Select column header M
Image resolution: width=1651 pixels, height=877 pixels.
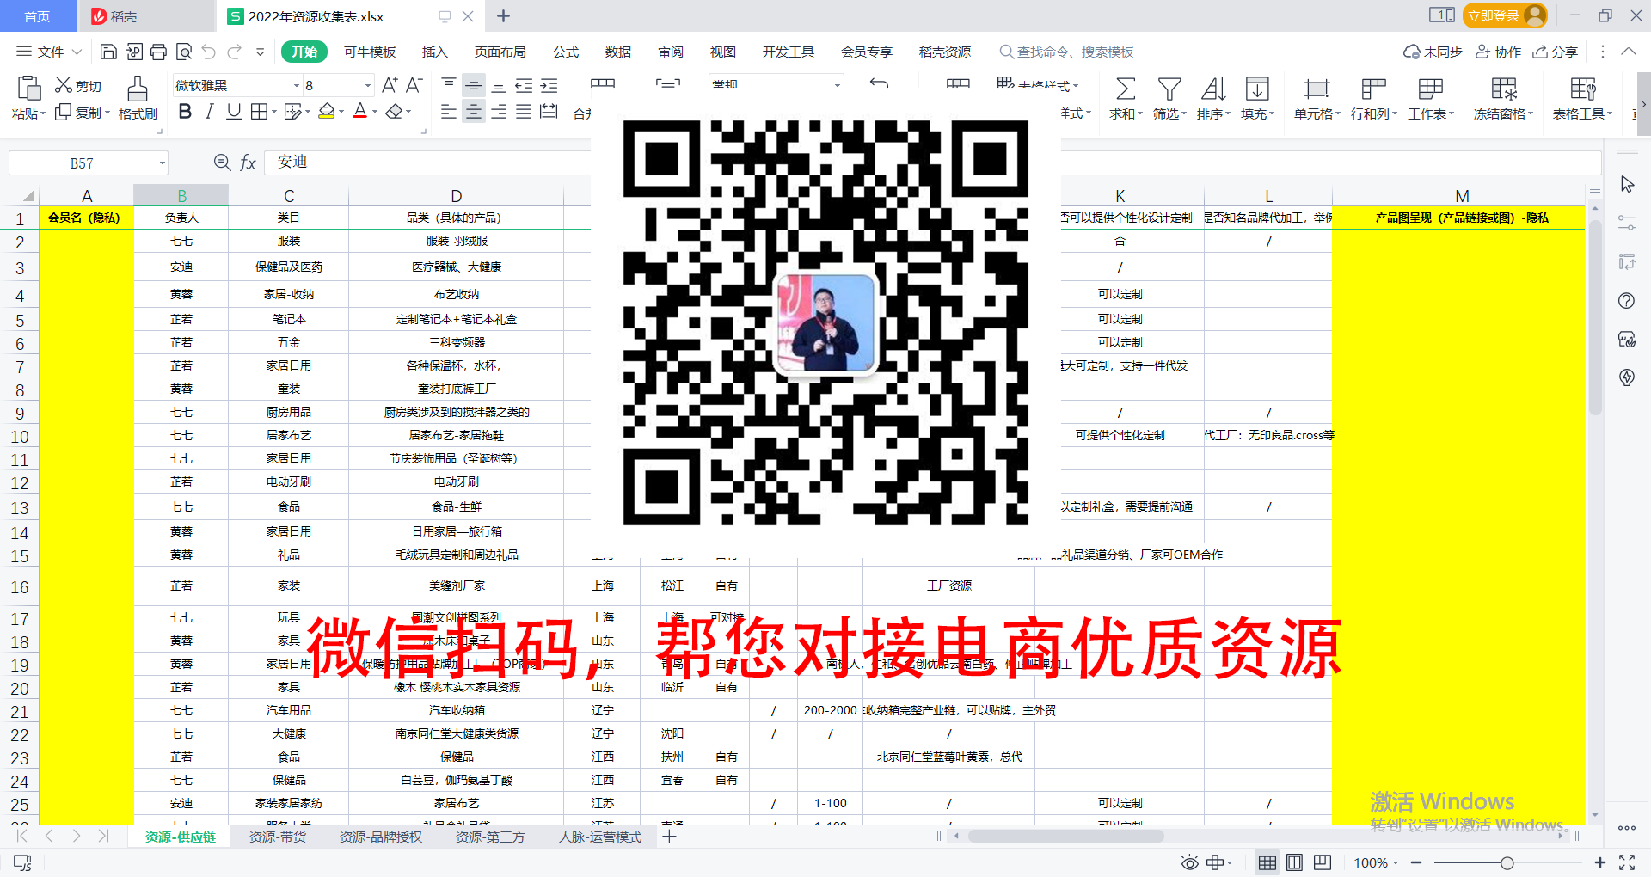click(1462, 196)
